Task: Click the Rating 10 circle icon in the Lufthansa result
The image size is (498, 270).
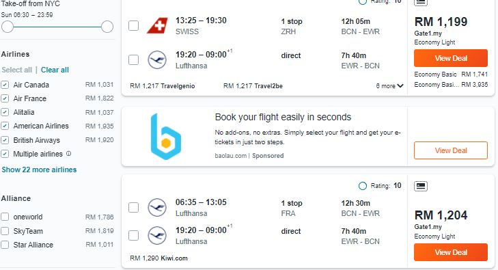Action: point(362,186)
